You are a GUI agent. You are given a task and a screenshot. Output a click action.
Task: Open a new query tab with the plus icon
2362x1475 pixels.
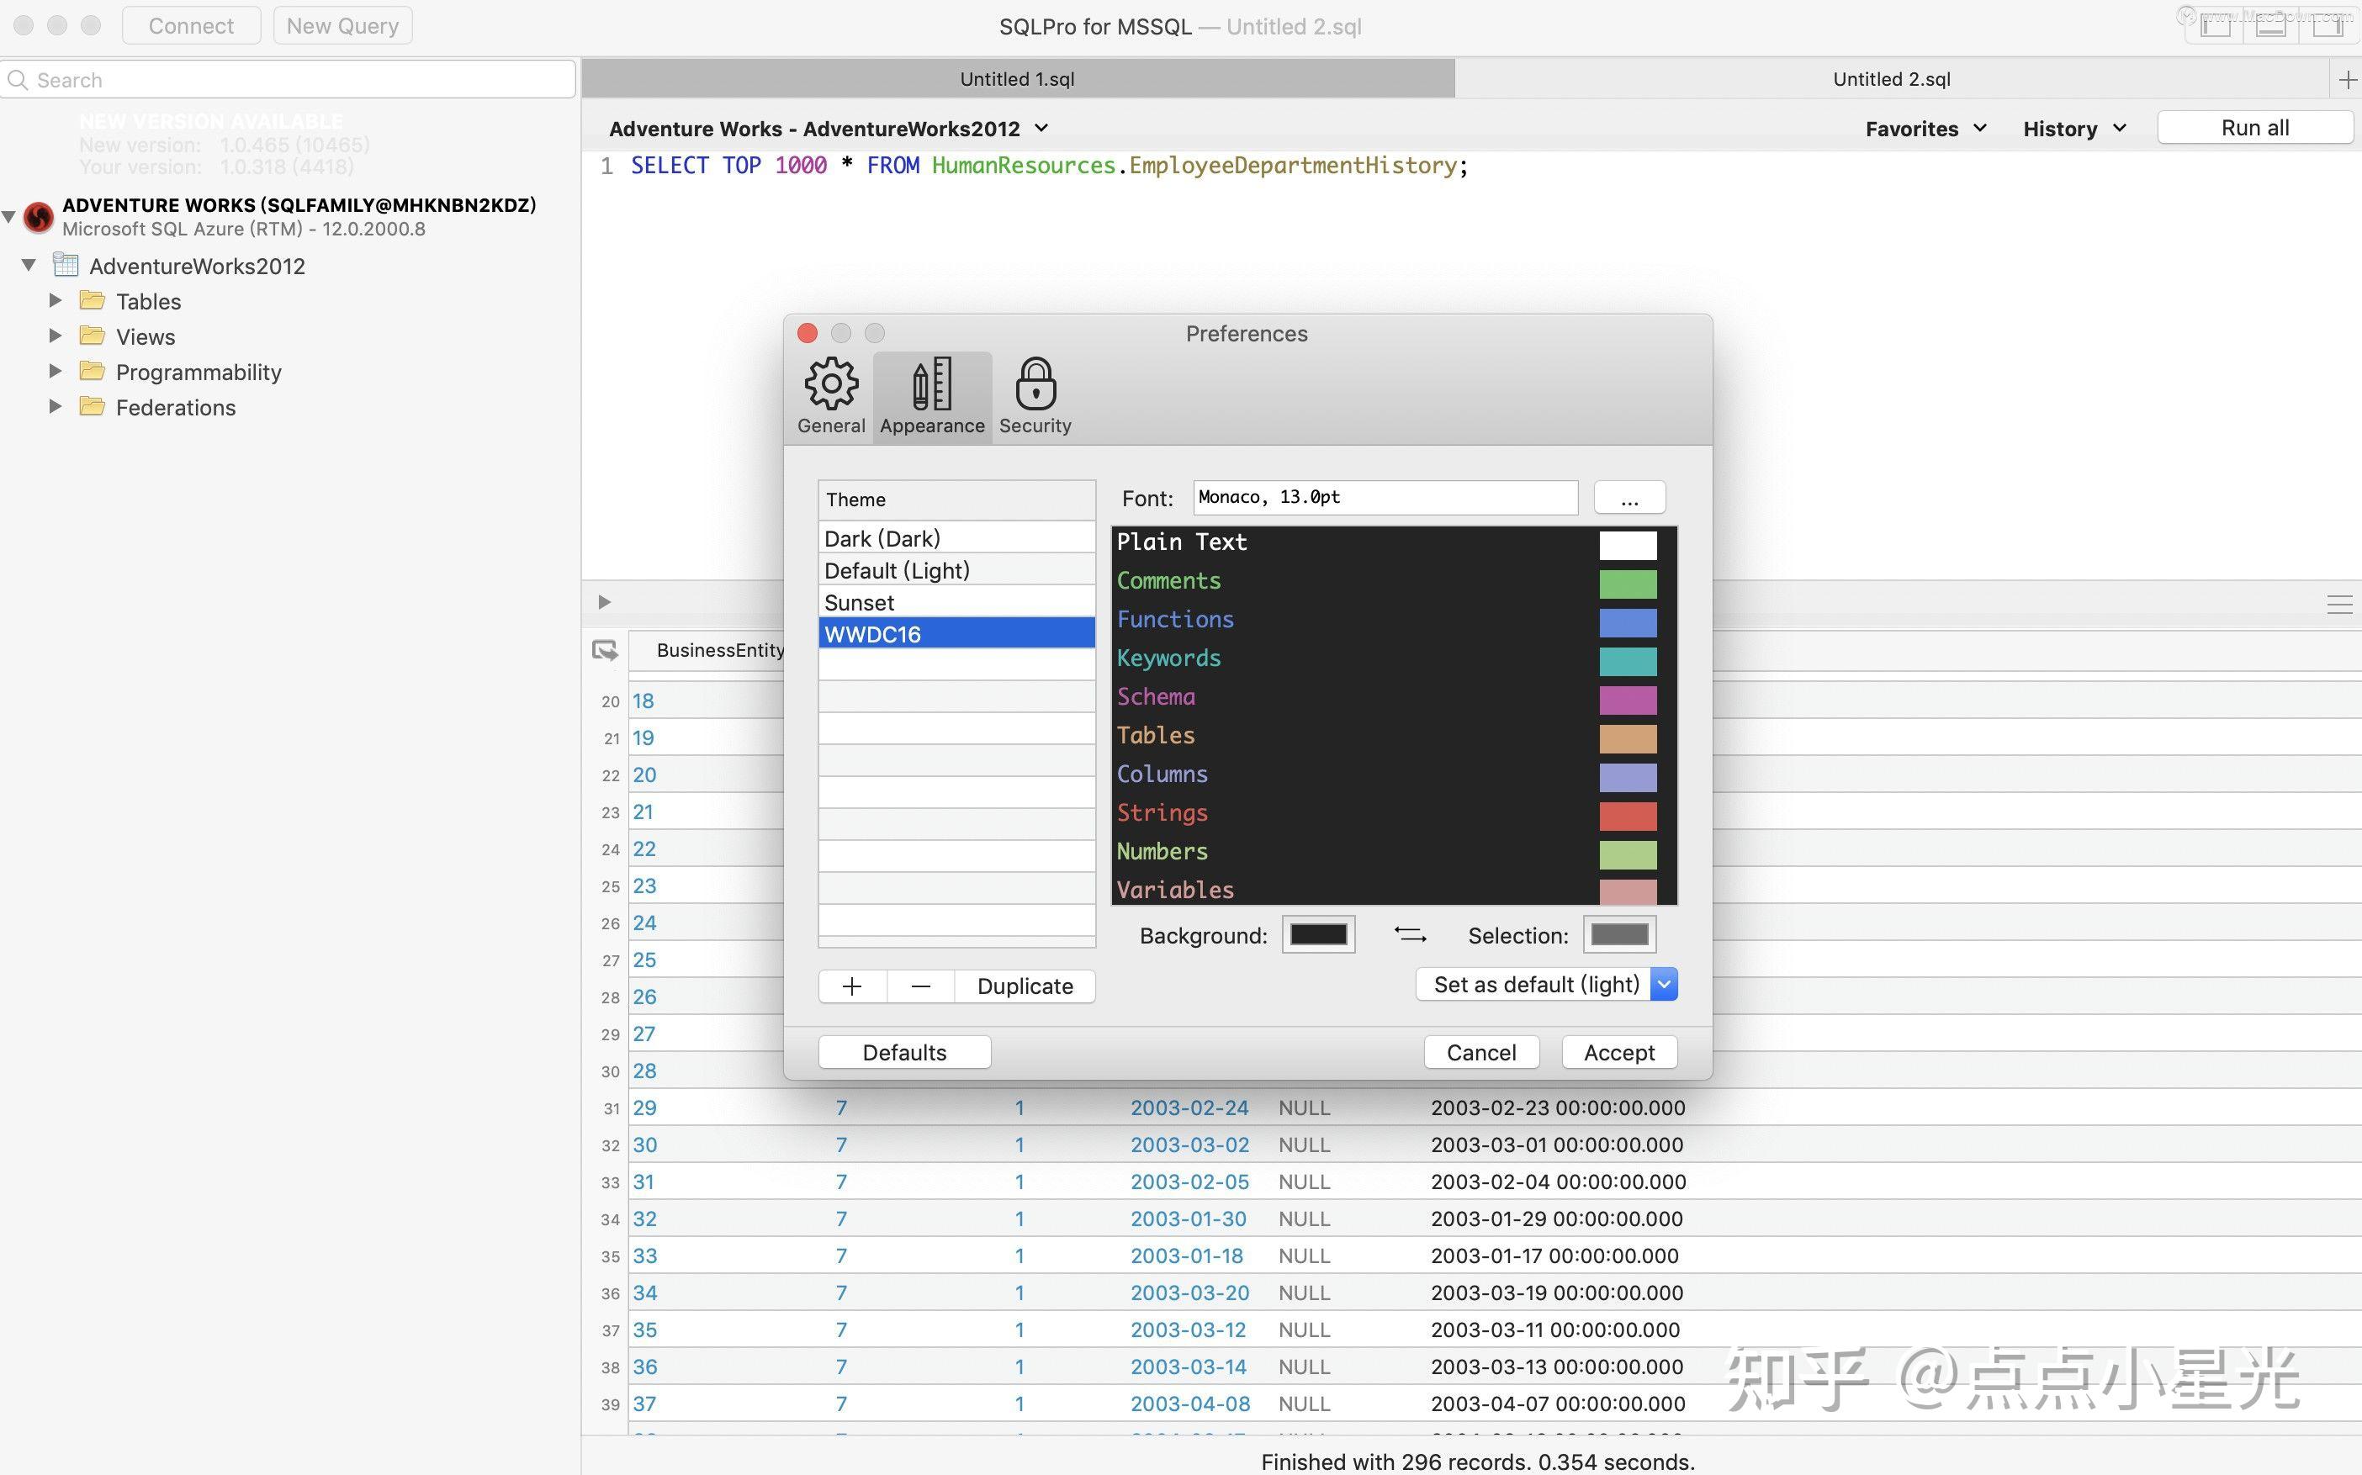2346,79
